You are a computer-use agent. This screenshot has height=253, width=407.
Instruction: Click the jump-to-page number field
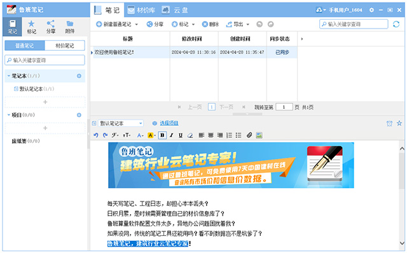coord(284,107)
